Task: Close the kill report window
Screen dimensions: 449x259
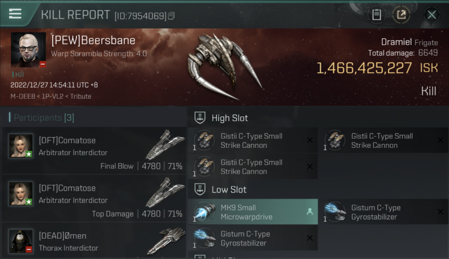Action: (x=431, y=15)
